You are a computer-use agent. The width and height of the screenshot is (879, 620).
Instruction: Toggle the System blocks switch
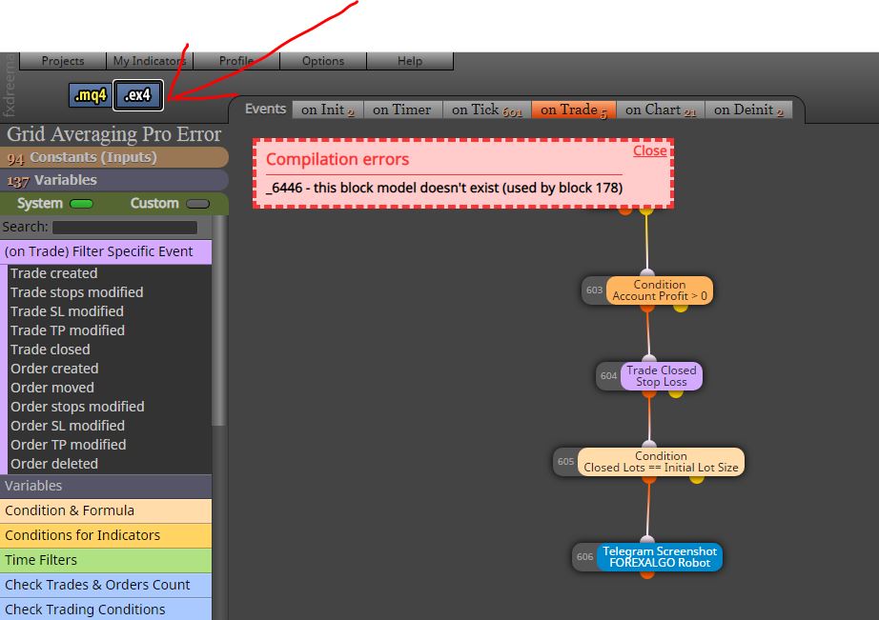[81, 204]
